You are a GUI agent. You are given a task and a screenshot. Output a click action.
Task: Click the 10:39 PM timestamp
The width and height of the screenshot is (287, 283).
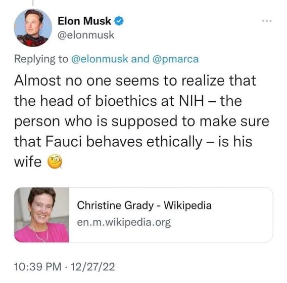pos(38,267)
